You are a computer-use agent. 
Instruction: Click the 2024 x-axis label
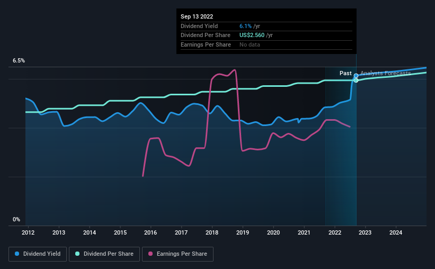396,232
